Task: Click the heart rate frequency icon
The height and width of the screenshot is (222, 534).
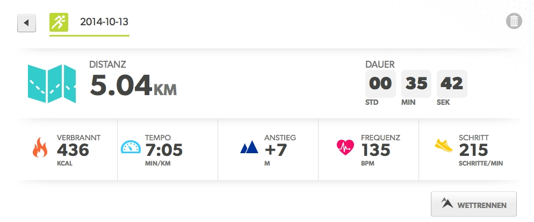Action: (345, 147)
